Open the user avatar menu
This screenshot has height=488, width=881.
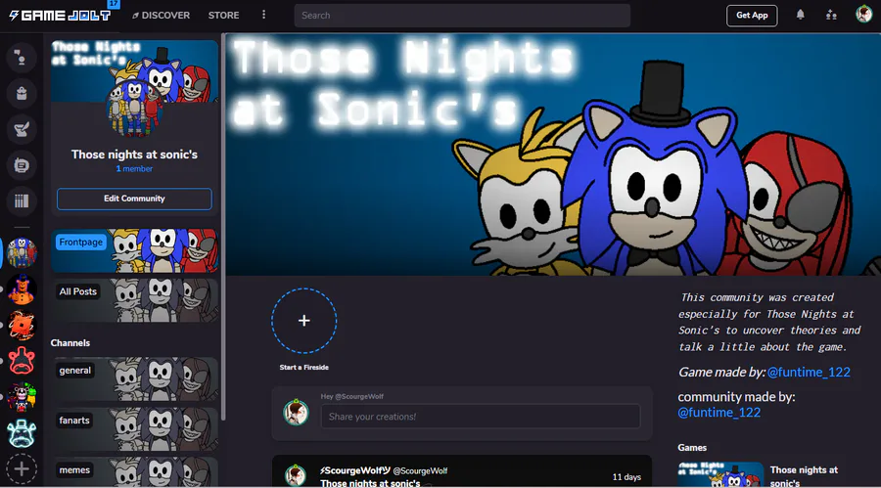pyautogui.click(x=863, y=14)
